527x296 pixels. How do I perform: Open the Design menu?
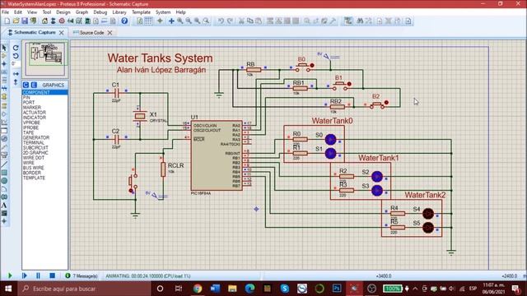63,12
